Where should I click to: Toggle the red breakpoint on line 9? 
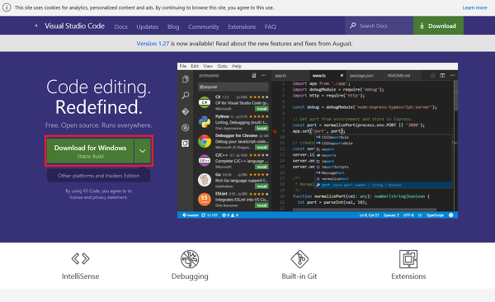tap(275, 131)
